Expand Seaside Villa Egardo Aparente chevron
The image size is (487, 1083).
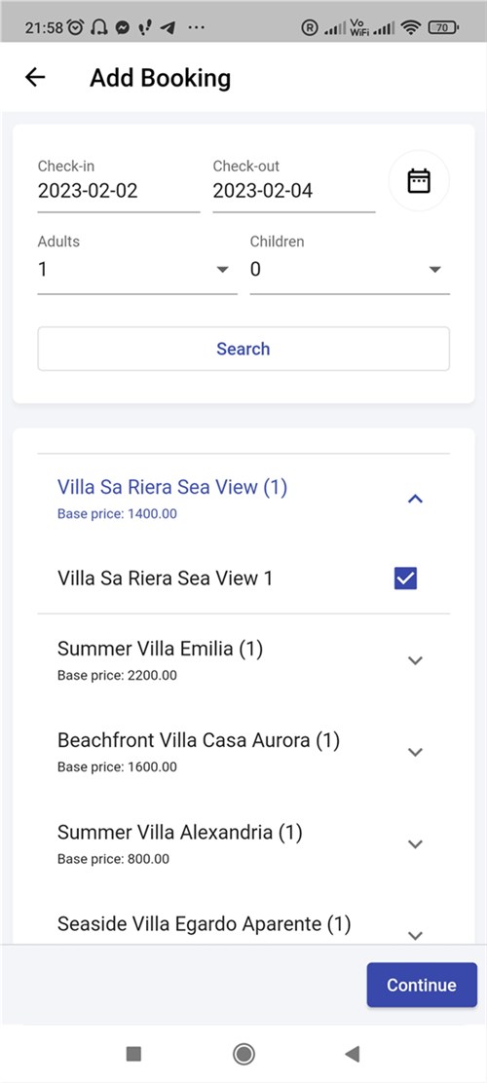pos(415,935)
